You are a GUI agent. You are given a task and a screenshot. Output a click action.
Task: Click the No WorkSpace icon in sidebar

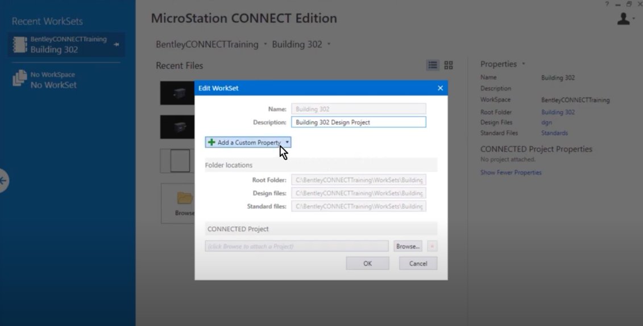20,78
